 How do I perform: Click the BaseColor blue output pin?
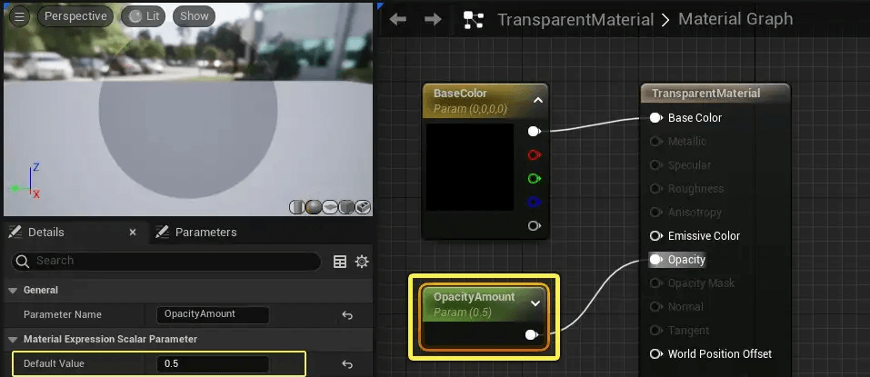[x=534, y=203]
